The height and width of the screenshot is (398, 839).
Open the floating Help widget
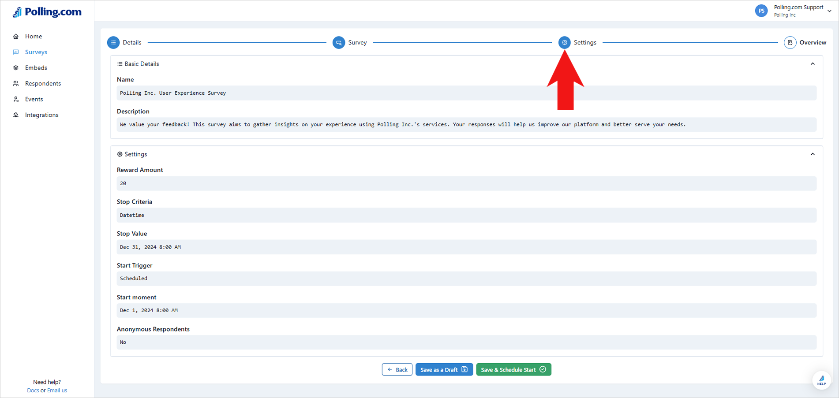821,380
